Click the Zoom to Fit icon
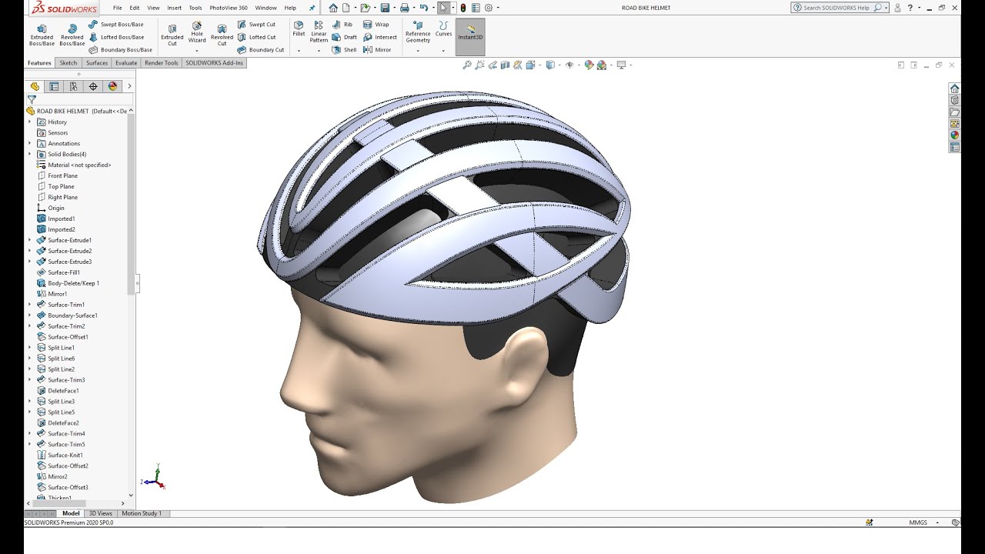The width and height of the screenshot is (985, 554). 466,65
